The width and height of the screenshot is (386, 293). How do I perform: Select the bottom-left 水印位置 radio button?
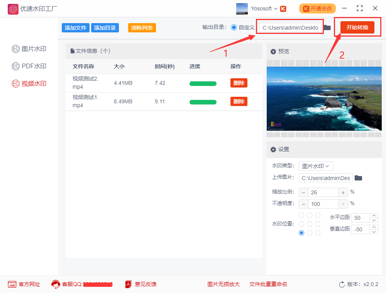point(301,232)
